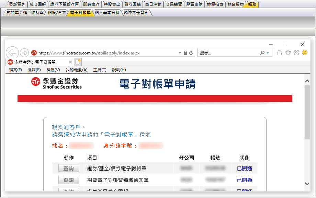Open the browser settings gear icon
The height and width of the screenshot is (198, 316).
point(296,53)
